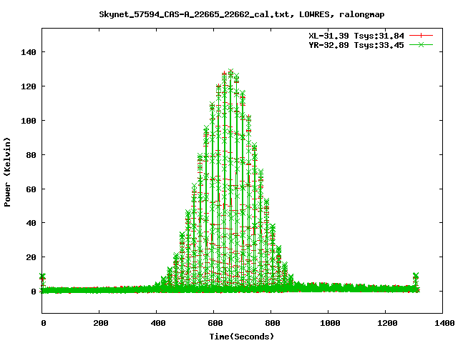This screenshot has height=343, width=458.
Task: Click the 40 y-axis tick label
Action: pyautogui.click(x=31, y=223)
